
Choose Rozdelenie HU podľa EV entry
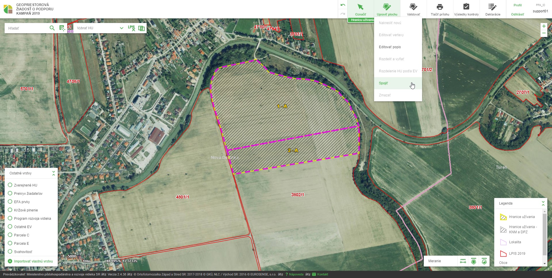coord(398,71)
